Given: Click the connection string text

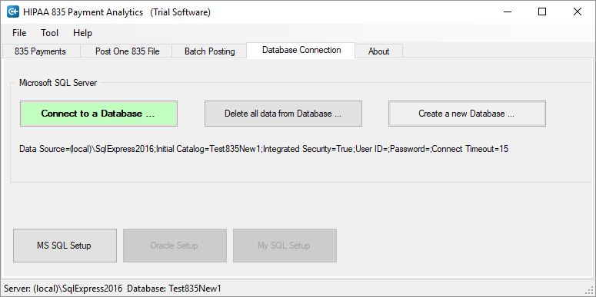Looking at the screenshot, I should 264,149.
